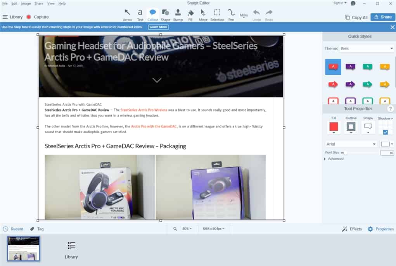396x266 pixels.
Task: Click the Learn More button
Action: coord(158,27)
